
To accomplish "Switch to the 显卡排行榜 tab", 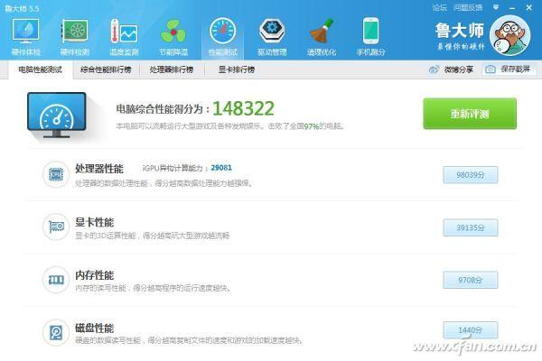I will coord(237,69).
